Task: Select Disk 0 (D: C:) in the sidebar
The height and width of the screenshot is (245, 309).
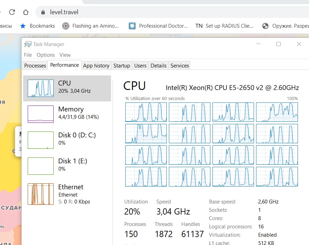Action: pyautogui.click(x=67, y=140)
